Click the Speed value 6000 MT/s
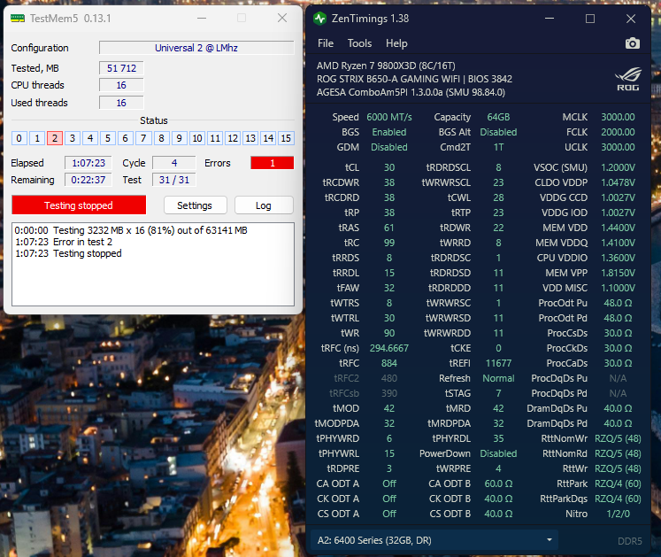The image size is (661, 557). click(x=389, y=117)
